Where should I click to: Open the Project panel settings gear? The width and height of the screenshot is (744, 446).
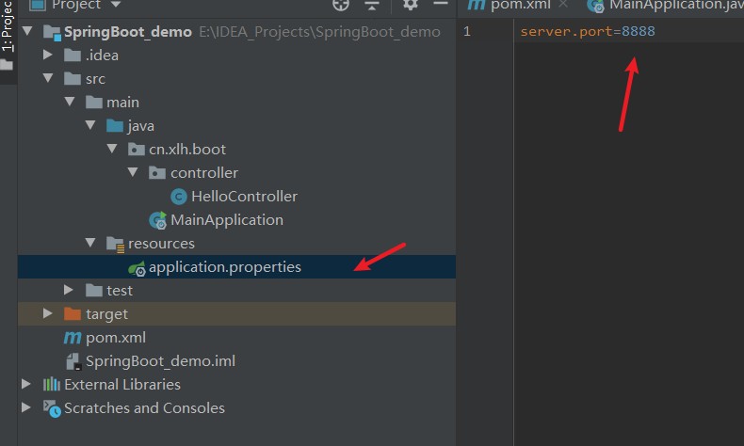(410, 5)
